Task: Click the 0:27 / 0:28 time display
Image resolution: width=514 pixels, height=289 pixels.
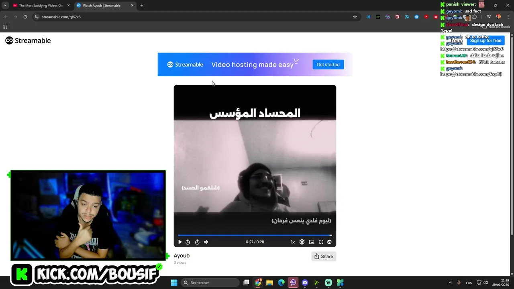Action: 255,242
